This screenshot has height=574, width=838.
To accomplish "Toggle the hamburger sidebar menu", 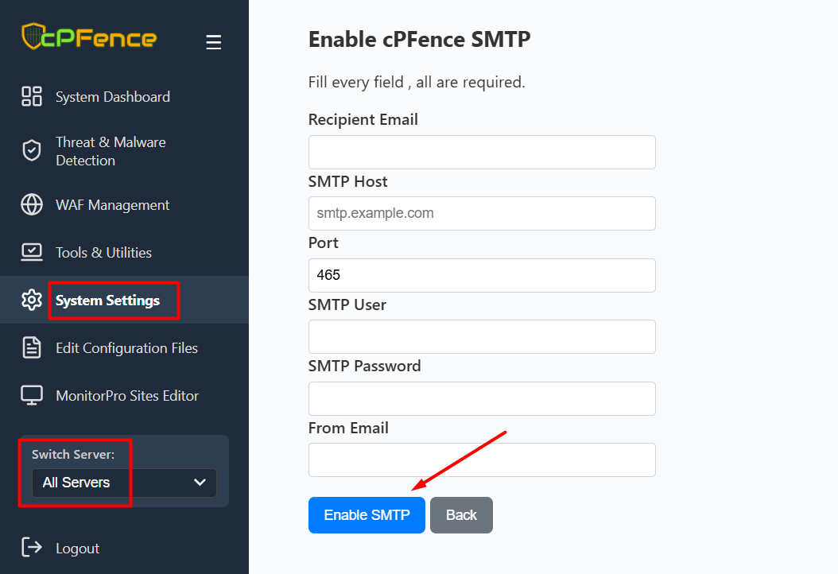I will pos(213,42).
